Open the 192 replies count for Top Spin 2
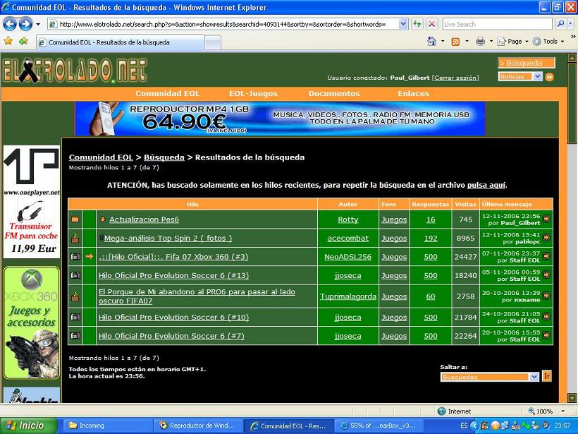 [x=431, y=238]
